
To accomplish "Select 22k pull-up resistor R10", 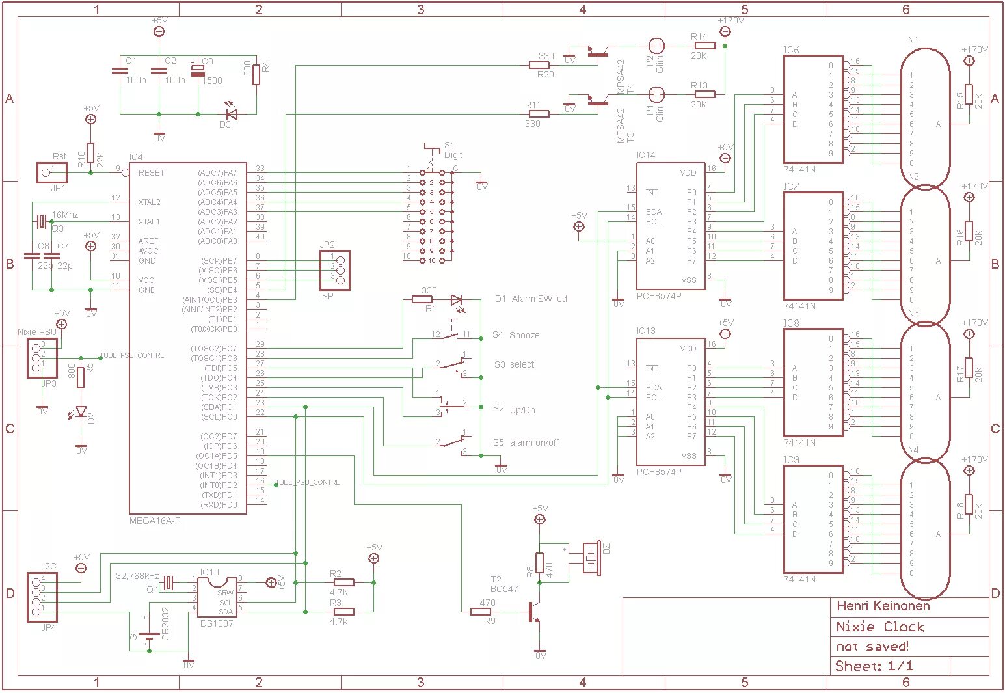I will 90,154.
